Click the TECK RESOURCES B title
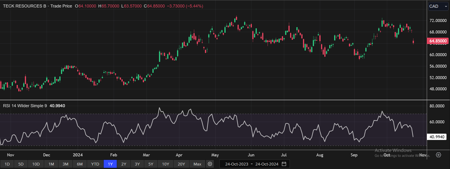The image size is (450, 169). (24, 6)
